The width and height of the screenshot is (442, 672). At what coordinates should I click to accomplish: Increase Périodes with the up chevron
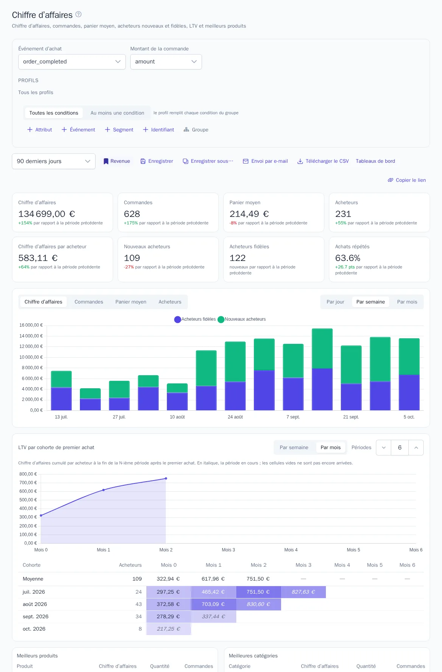click(x=416, y=448)
